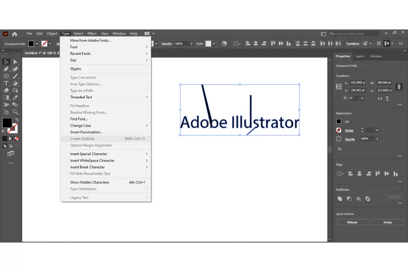Open fill color dropdown in control bar
Screen dimensions: 408x272
click(37, 44)
